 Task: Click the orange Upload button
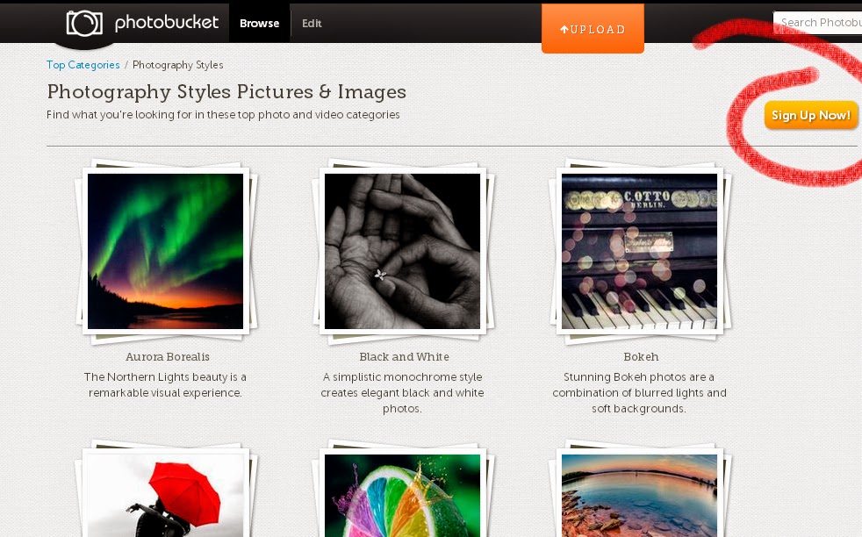pyautogui.click(x=593, y=29)
